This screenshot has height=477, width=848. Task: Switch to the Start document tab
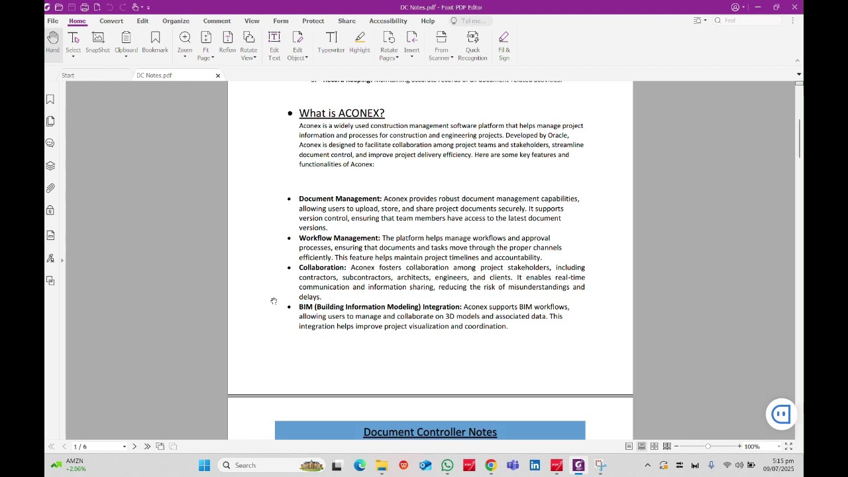68,76
